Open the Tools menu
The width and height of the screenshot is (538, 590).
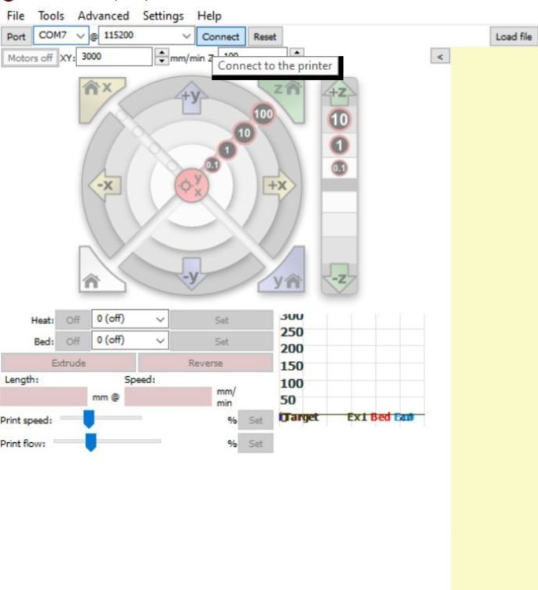pos(51,16)
